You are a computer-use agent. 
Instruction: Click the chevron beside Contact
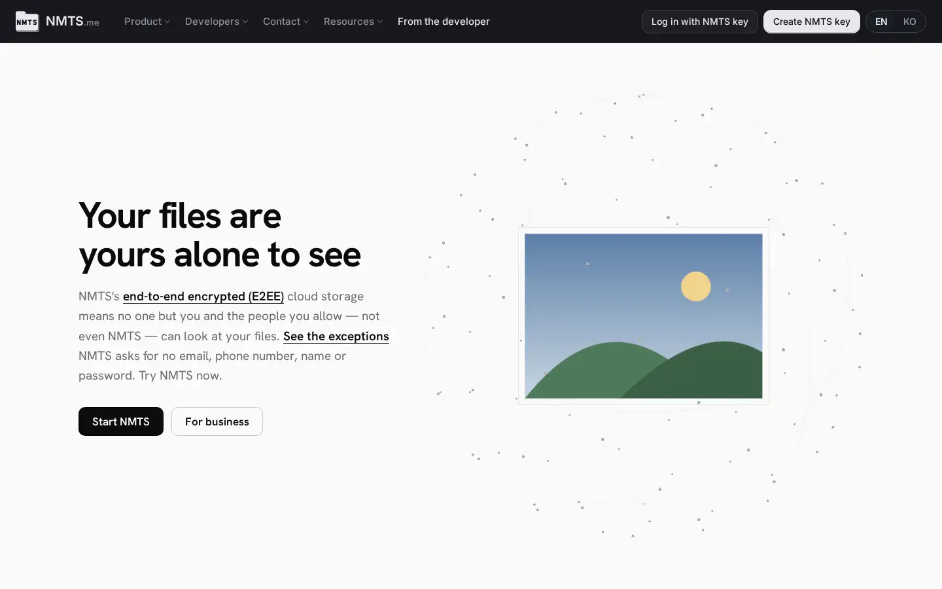tap(306, 22)
